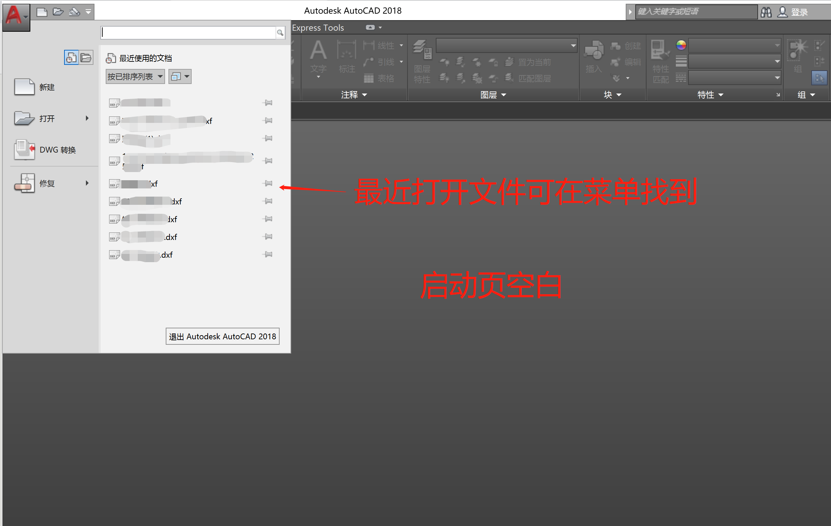Show Open Documents view icon
Screen dimensions: 831x526
86,57
